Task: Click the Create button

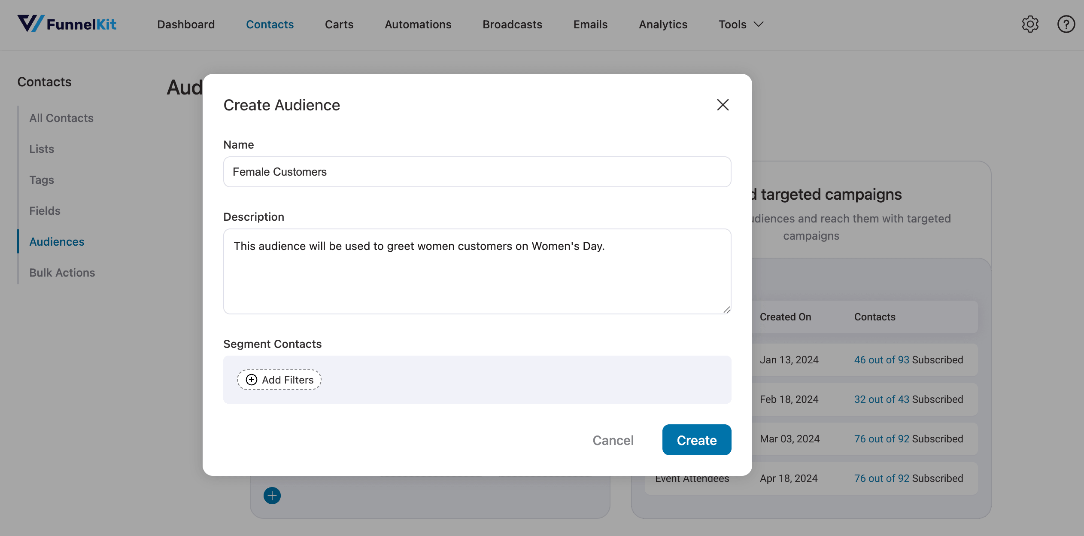Action: point(697,440)
